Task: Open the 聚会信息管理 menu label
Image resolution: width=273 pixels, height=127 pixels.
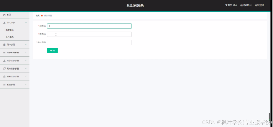Action: click(x=12, y=69)
